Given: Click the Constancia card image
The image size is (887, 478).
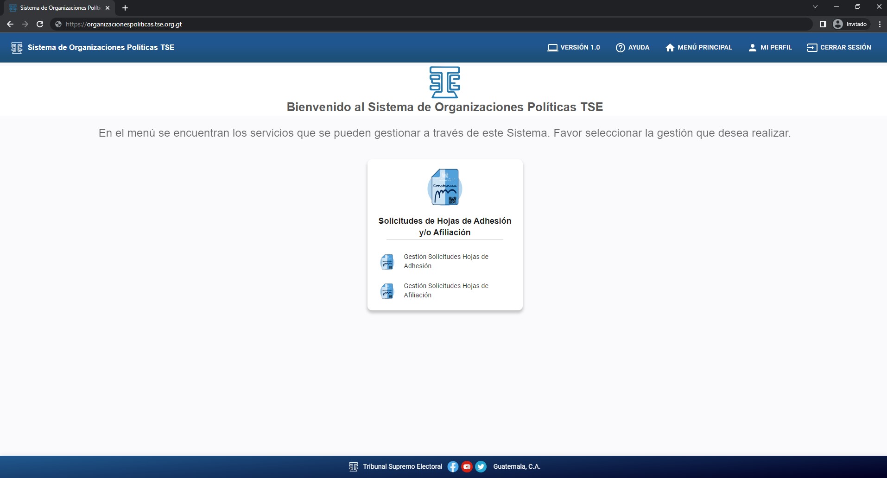Looking at the screenshot, I should pyautogui.click(x=444, y=187).
